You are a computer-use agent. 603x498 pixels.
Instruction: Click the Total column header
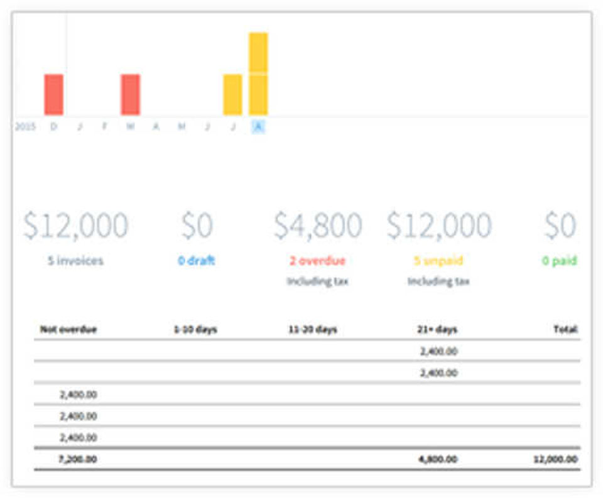point(566,329)
